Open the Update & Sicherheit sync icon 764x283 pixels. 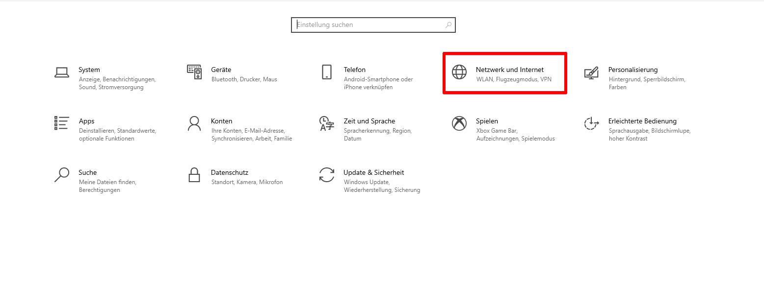(327, 175)
